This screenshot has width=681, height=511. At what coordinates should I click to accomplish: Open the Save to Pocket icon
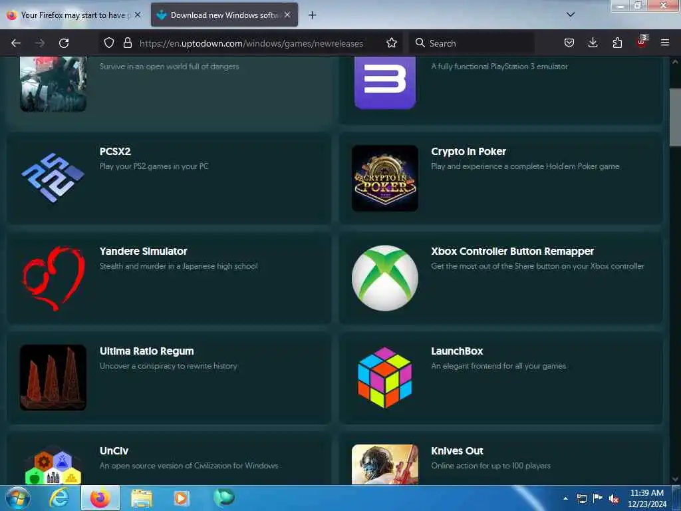click(569, 43)
